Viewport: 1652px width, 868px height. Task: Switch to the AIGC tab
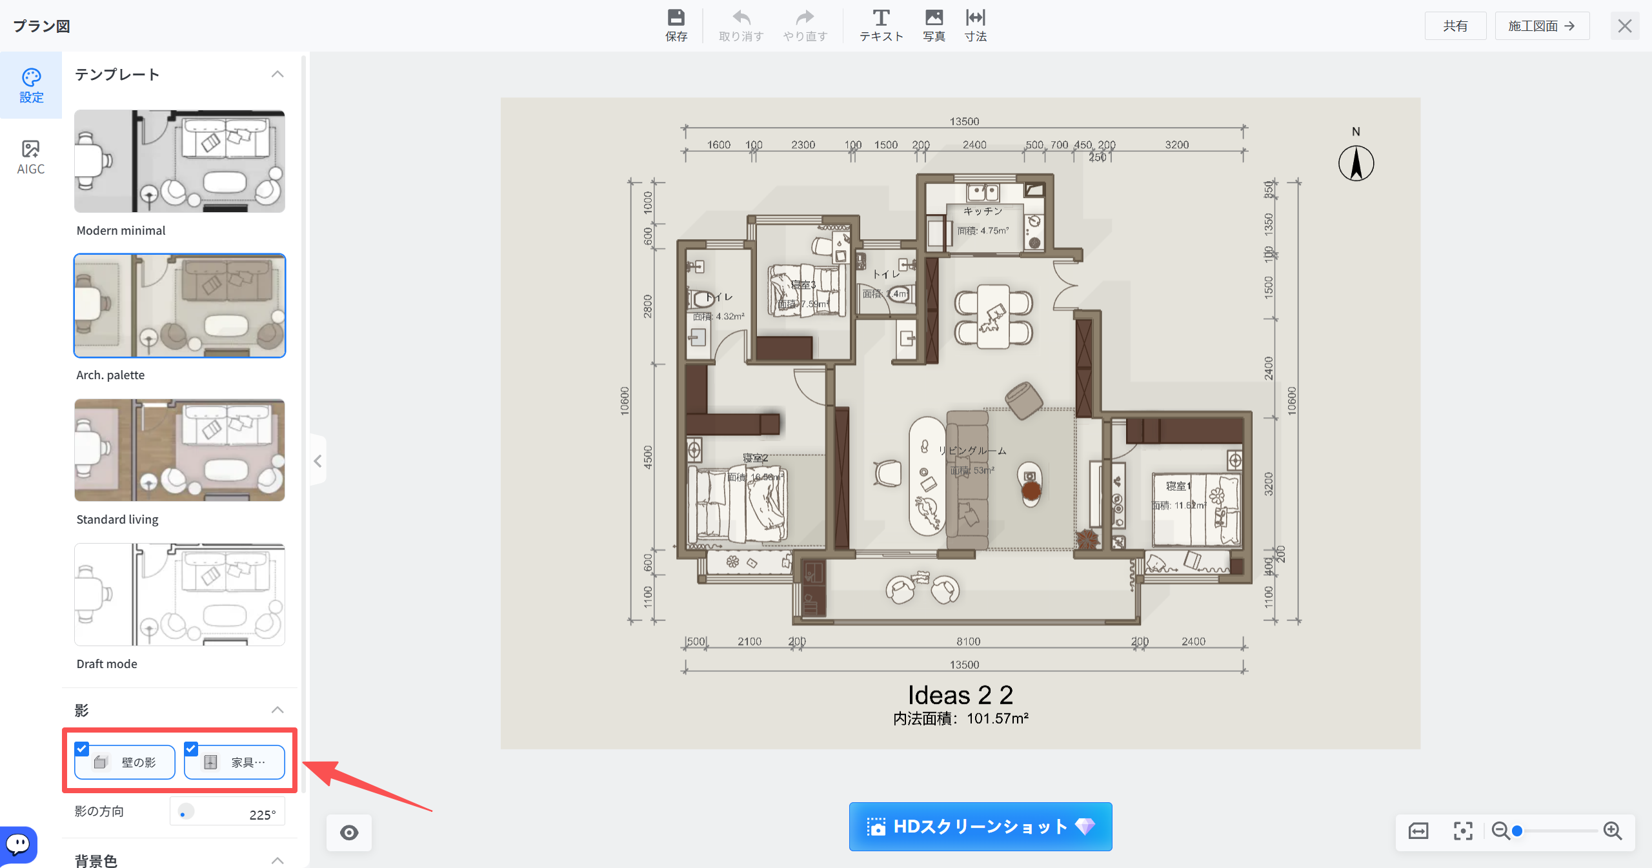point(30,157)
